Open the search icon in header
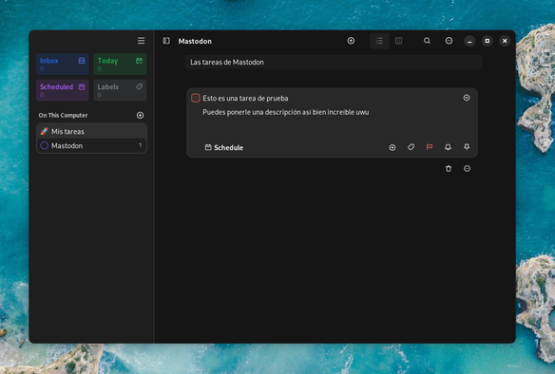Viewport: 555px width, 374px height. tap(428, 41)
